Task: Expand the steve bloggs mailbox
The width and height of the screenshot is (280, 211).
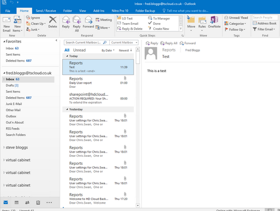Action: click(x=4, y=147)
